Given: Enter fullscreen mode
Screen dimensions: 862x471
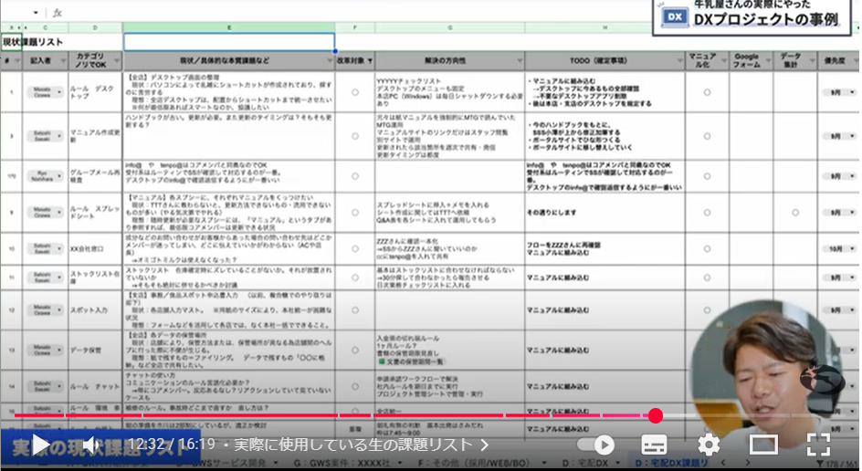Looking at the screenshot, I should tap(818, 445).
